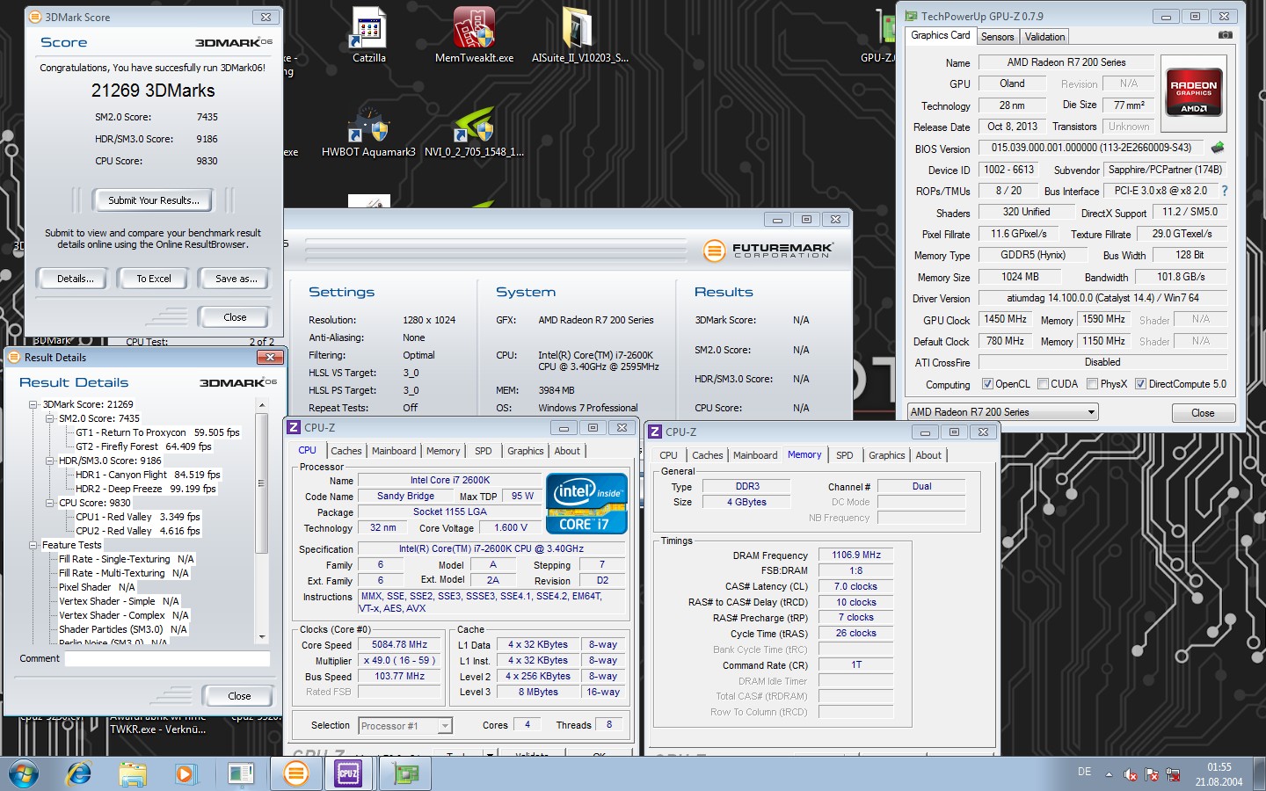Image resolution: width=1266 pixels, height=791 pixels.
Task: Open the Catzilla desktop shortcut
Action: [x=369, y=35]
